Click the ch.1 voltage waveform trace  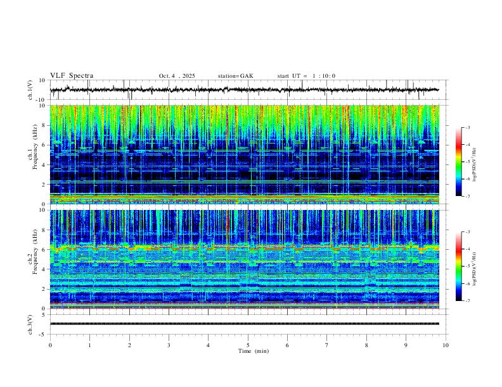coord(244,90)
